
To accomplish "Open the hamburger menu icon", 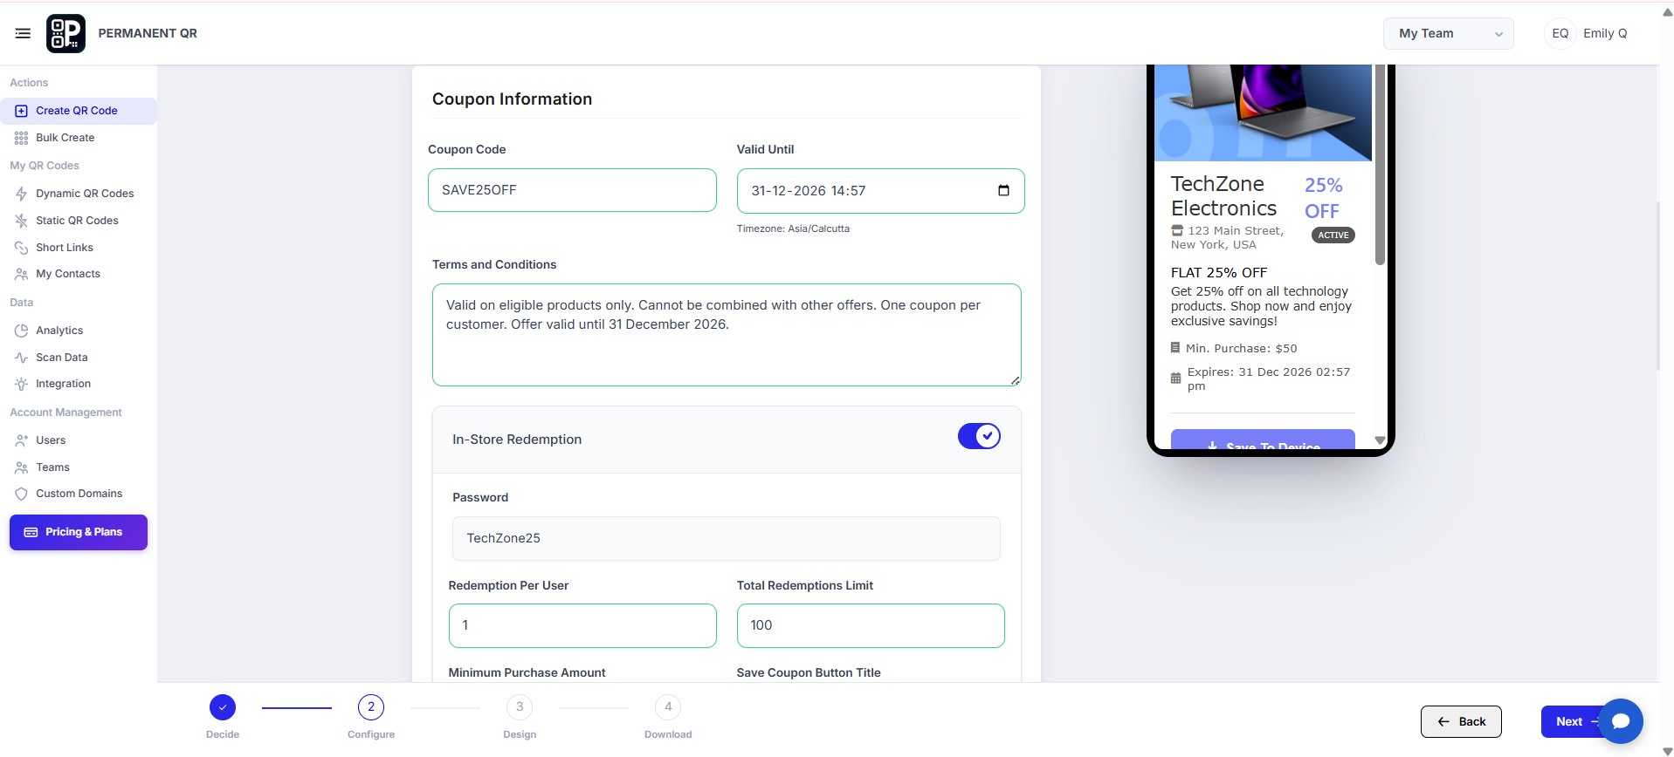I will pos(23,33).
